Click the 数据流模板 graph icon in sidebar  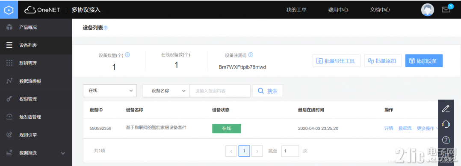click(9, 81)
